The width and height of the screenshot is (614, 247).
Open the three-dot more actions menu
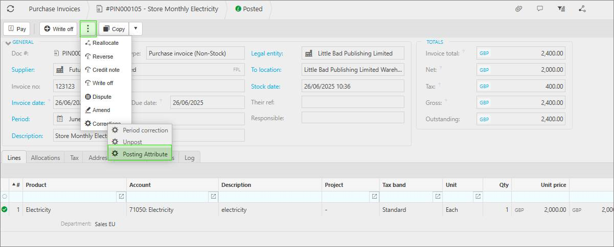click(88, 29)
